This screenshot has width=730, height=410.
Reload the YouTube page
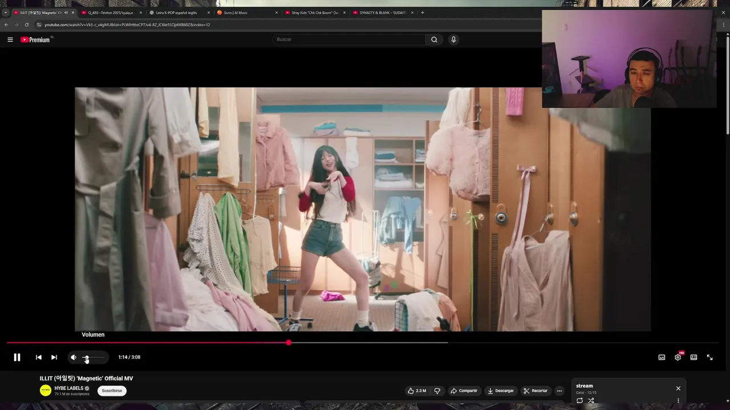26,25
